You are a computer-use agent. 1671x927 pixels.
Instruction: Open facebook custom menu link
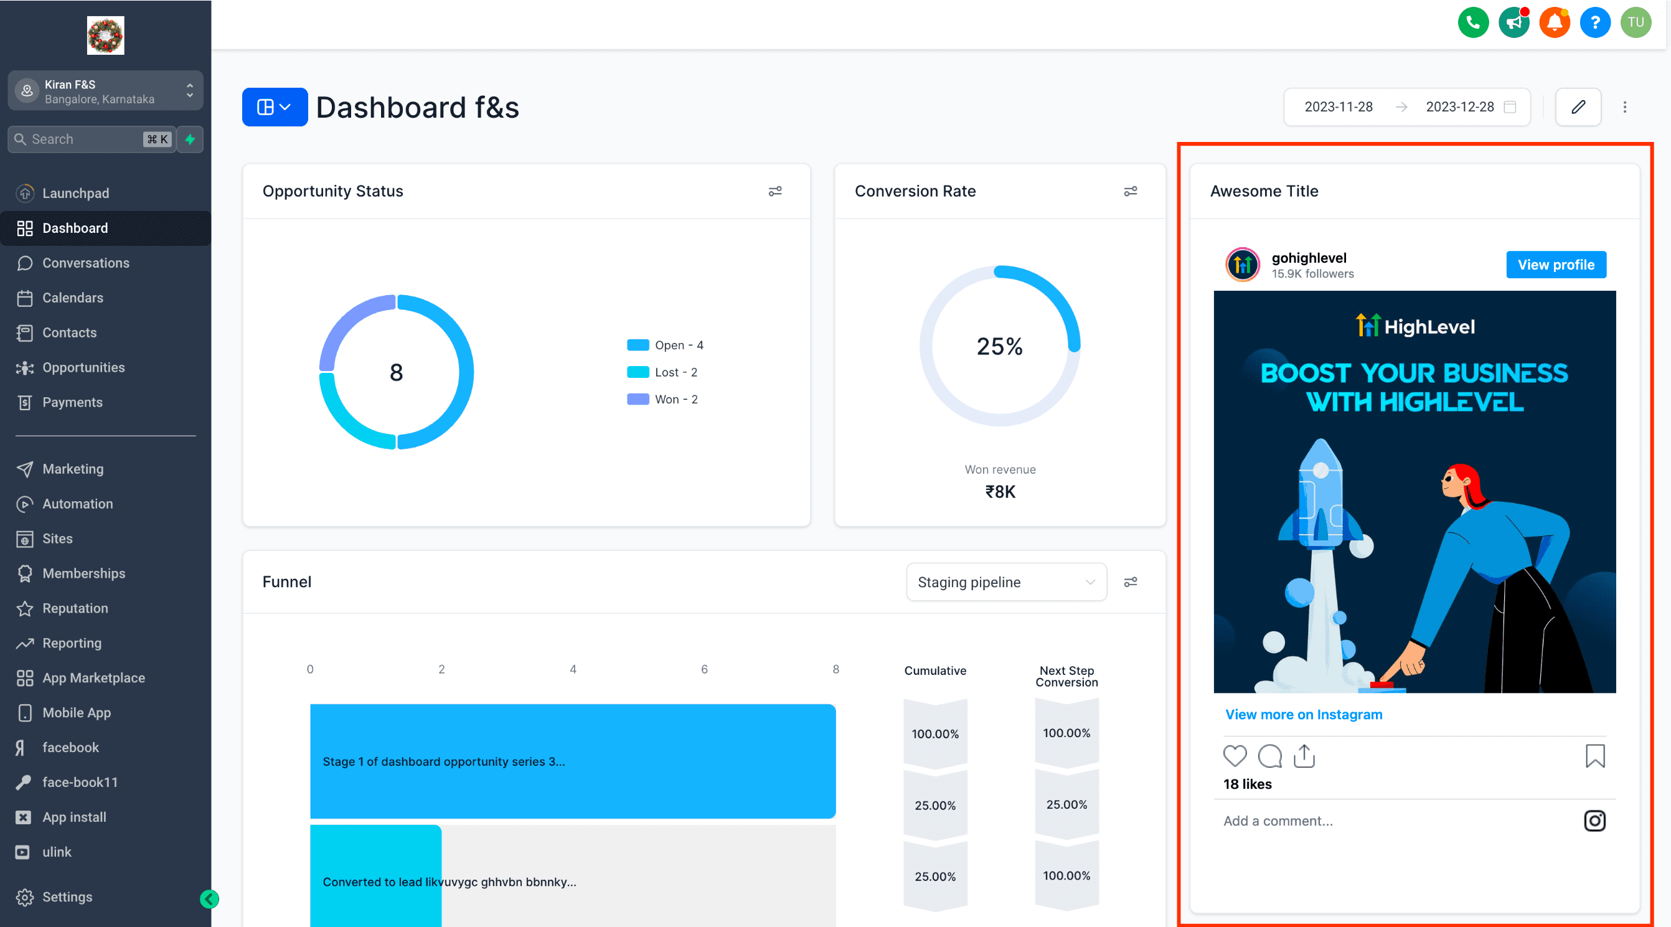106,748
